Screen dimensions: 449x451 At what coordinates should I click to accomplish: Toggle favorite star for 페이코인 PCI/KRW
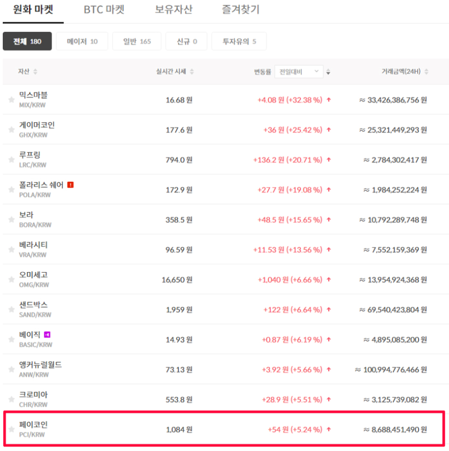[x=12, y=430]
